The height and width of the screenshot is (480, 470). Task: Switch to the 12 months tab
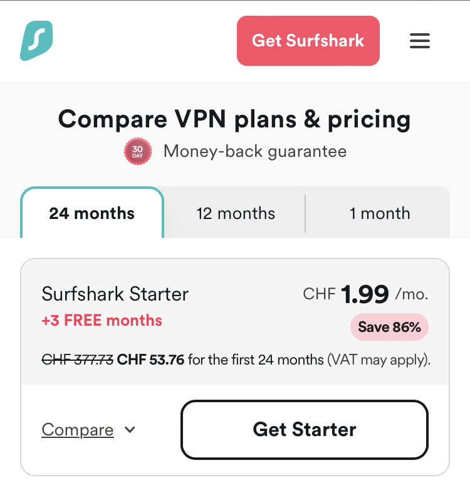(236, 213)
